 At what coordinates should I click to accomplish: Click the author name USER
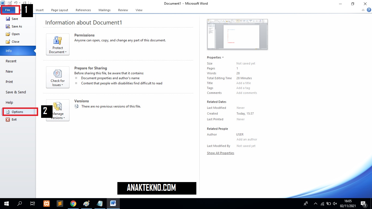tap(240, 134)
